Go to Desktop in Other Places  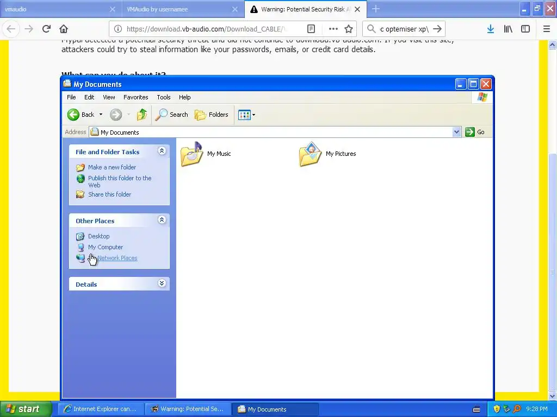tap(99, 236)
